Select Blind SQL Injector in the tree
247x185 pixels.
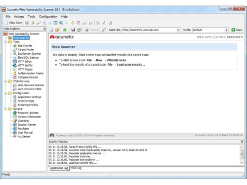pos(28,58)
